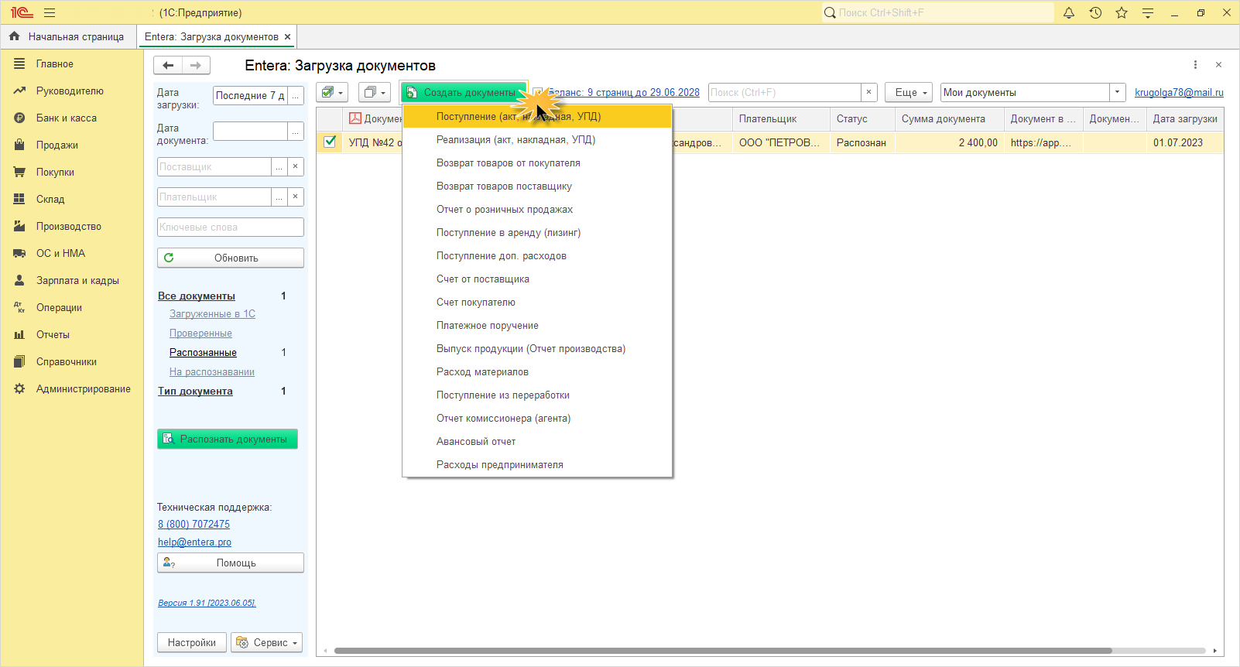Clear the Плательщик filter with its X
This screenshot has height=667, width=1240.
295,197
